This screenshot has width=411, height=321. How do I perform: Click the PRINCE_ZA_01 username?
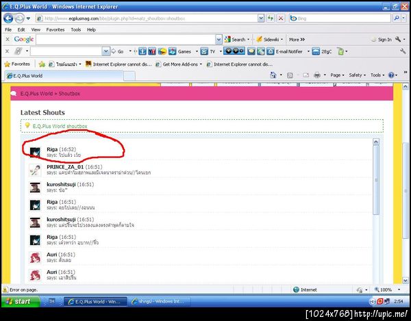click(x=65, y=167)
